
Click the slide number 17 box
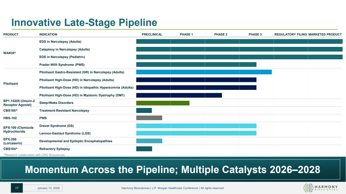[17, 188]
